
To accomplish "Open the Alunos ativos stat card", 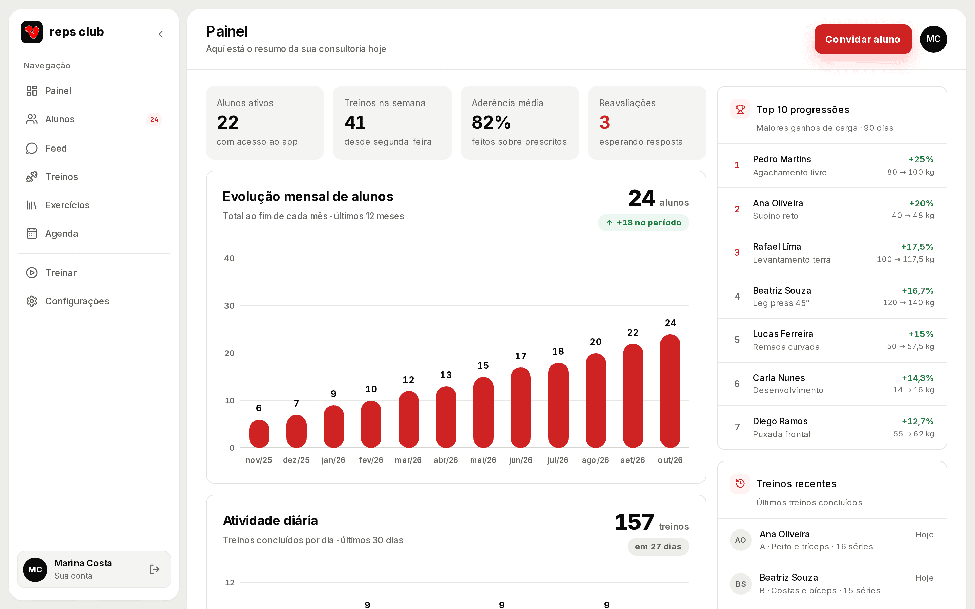I will (x=264, y=122).
